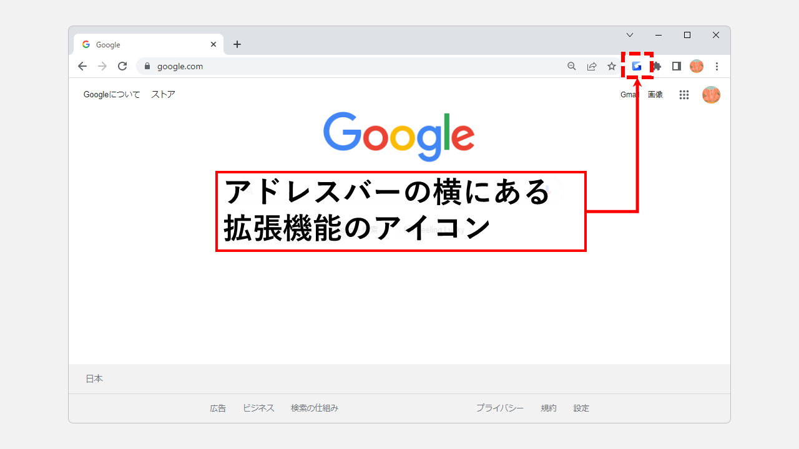Click the highlighted blue extension icon
This screenshot has width=799, height=449.
pos(637,66)
